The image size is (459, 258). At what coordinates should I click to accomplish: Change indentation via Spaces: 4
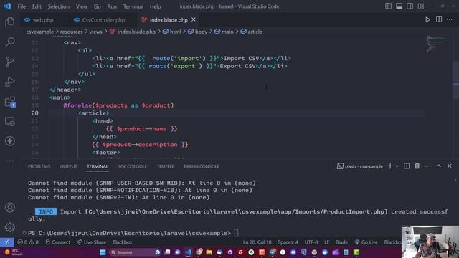click(x=288, y=242)
